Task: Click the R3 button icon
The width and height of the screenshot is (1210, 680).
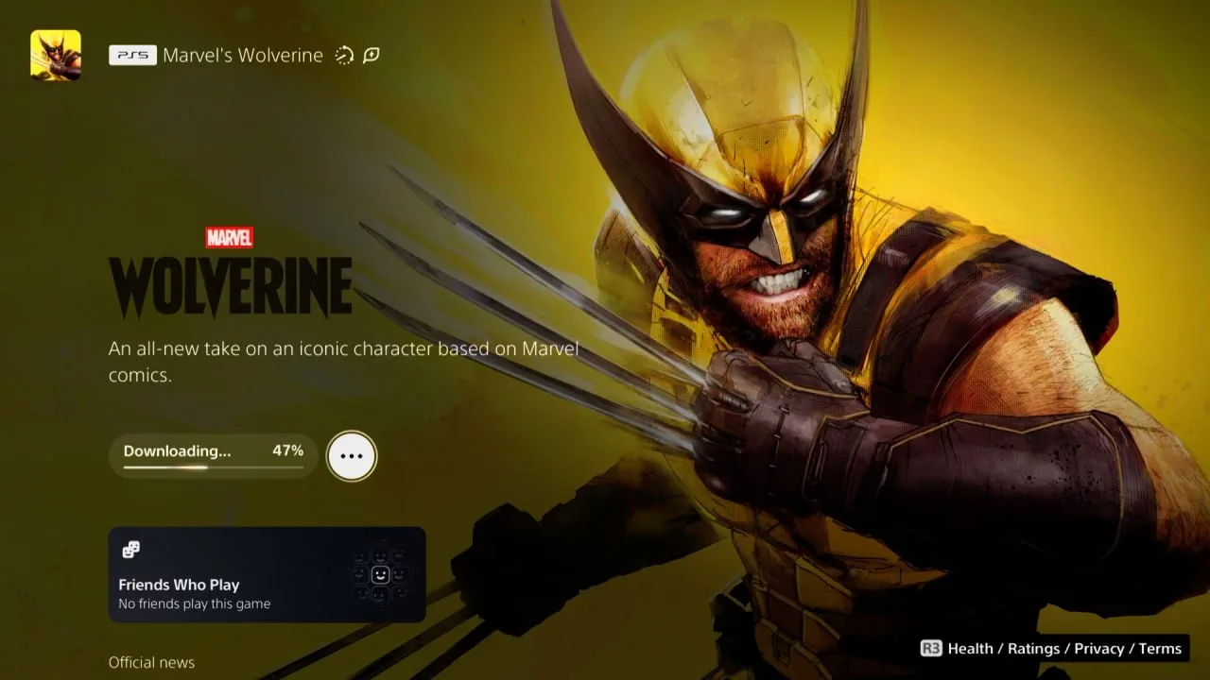Action: point(931,648)
